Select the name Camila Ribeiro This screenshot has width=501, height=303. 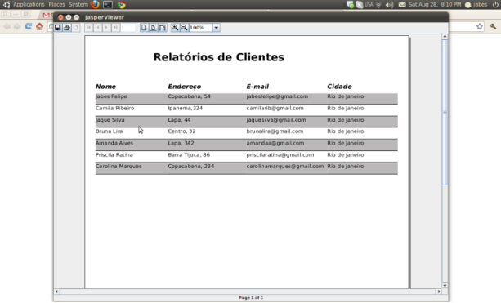[x=114, y=109]
